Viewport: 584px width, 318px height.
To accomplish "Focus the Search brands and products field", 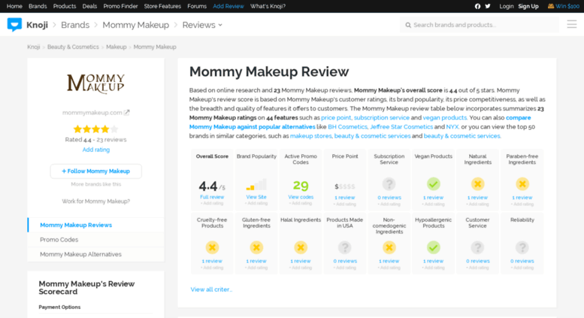I will coord(481,25).
